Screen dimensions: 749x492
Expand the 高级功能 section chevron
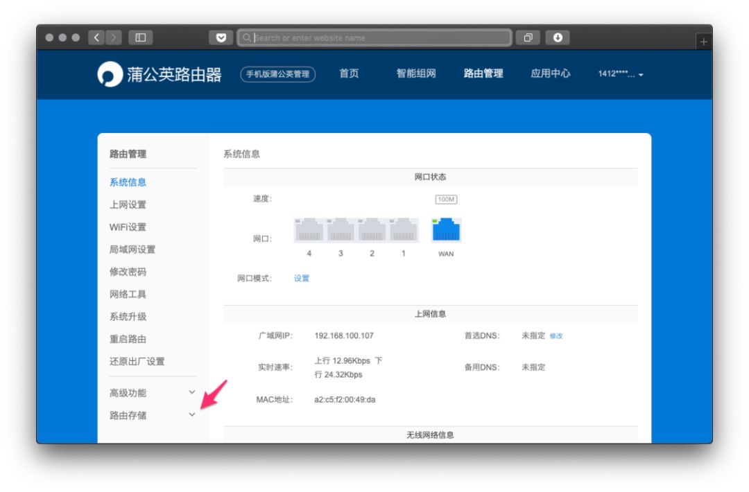(191, 392)
